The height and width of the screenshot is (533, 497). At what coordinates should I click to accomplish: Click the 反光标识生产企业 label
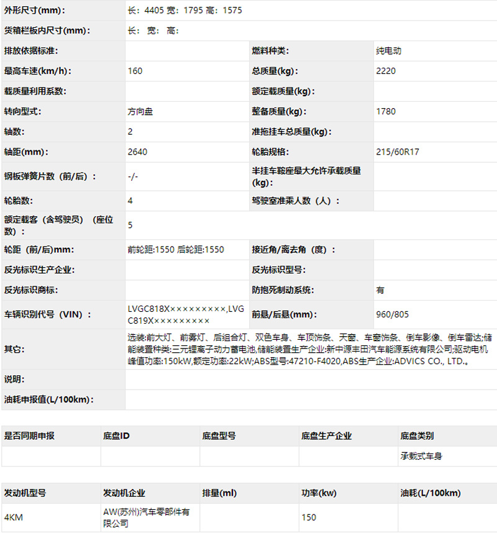(39, 270)
